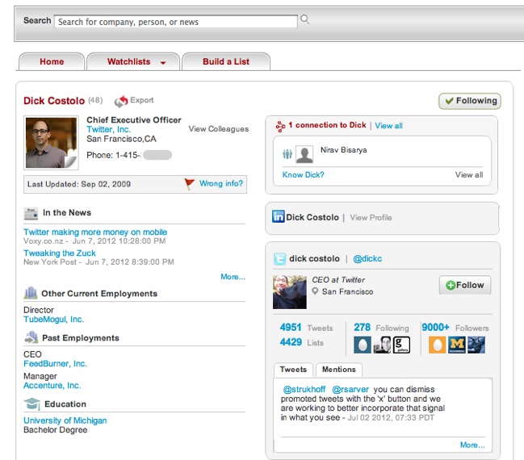Click the @strukhoff mention in tweet
Viewport: 524px width, 460px height.
pos(304,389)
